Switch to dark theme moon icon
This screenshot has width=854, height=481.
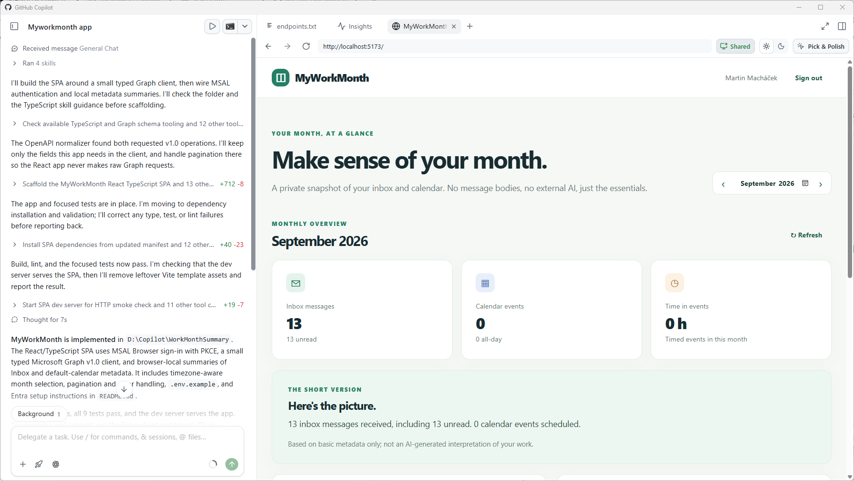[781, 46]
